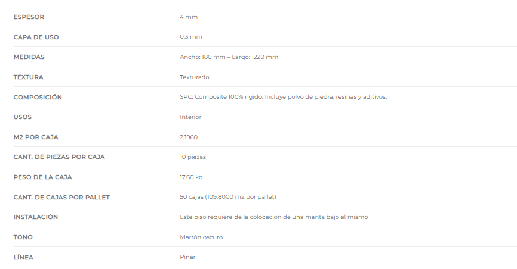
Task: Click the 10 piezas value
Action: point(193,157)
